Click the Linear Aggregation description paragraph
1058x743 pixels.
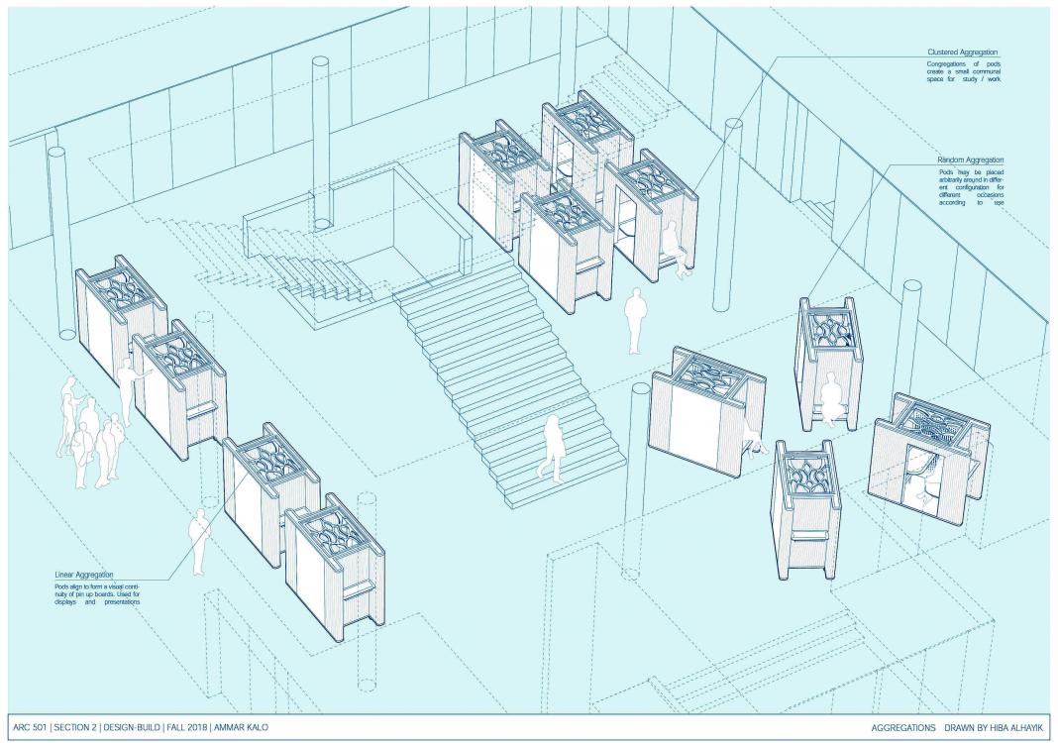point(98,593)
